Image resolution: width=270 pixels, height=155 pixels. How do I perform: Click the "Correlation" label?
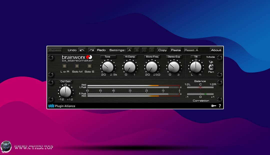tap(201, 100)
